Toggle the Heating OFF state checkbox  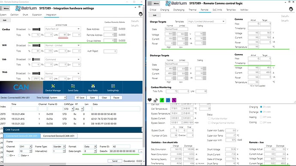261,117
